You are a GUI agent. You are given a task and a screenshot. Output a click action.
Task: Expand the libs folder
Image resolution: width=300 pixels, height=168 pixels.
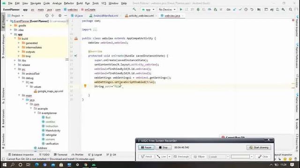point(15,60)
